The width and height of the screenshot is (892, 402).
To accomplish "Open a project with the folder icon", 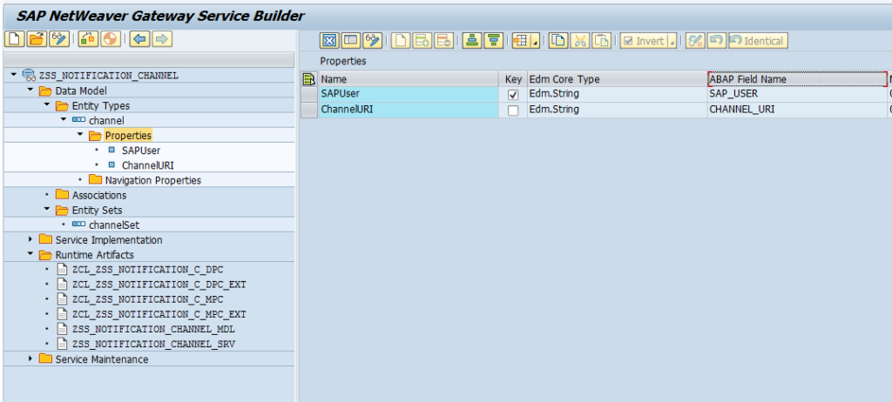I will pos(37,39).
